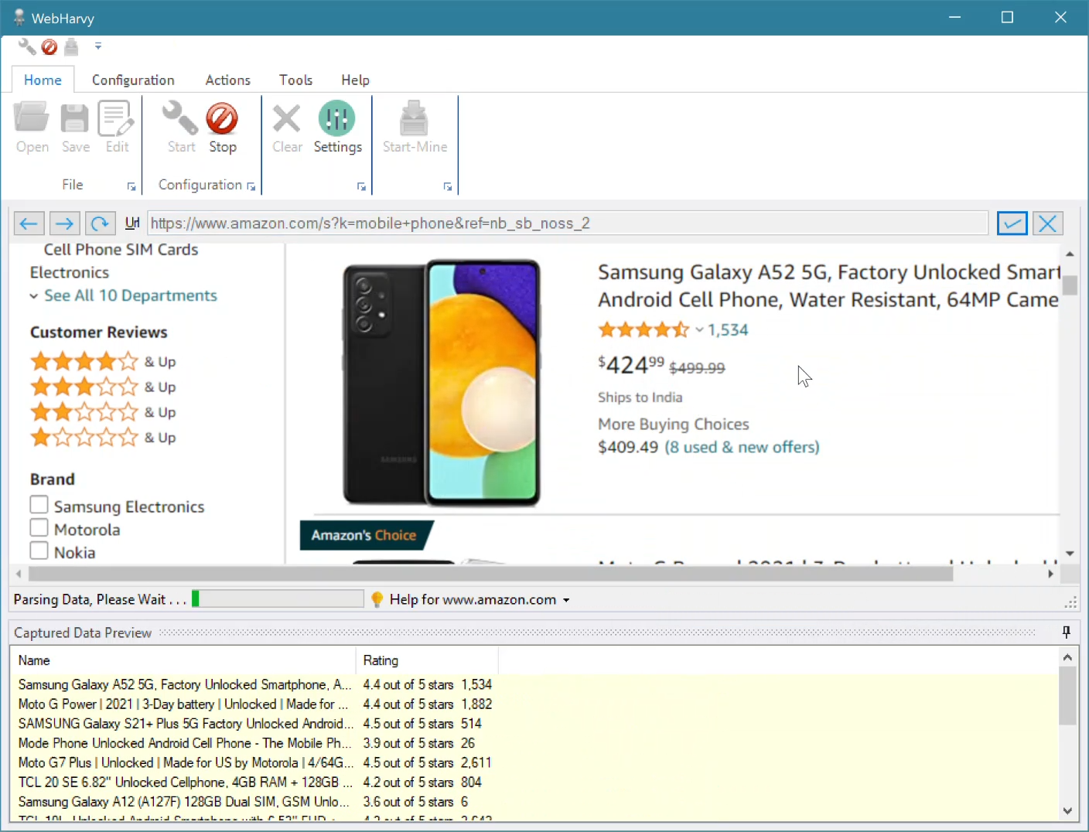This screenshot has height=832, width=1089.
Task: Click the mine icon in quick access toolbar
Action: 71,47
